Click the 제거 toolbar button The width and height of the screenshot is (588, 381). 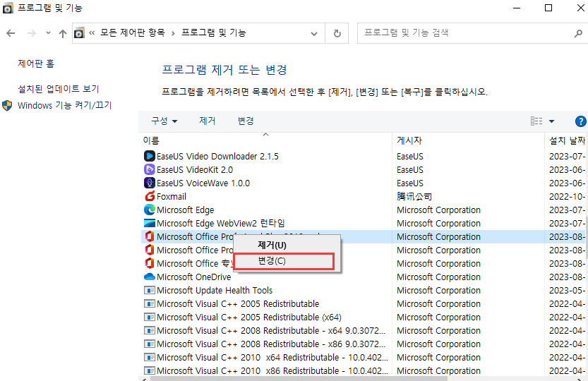(x=208, y=121)
